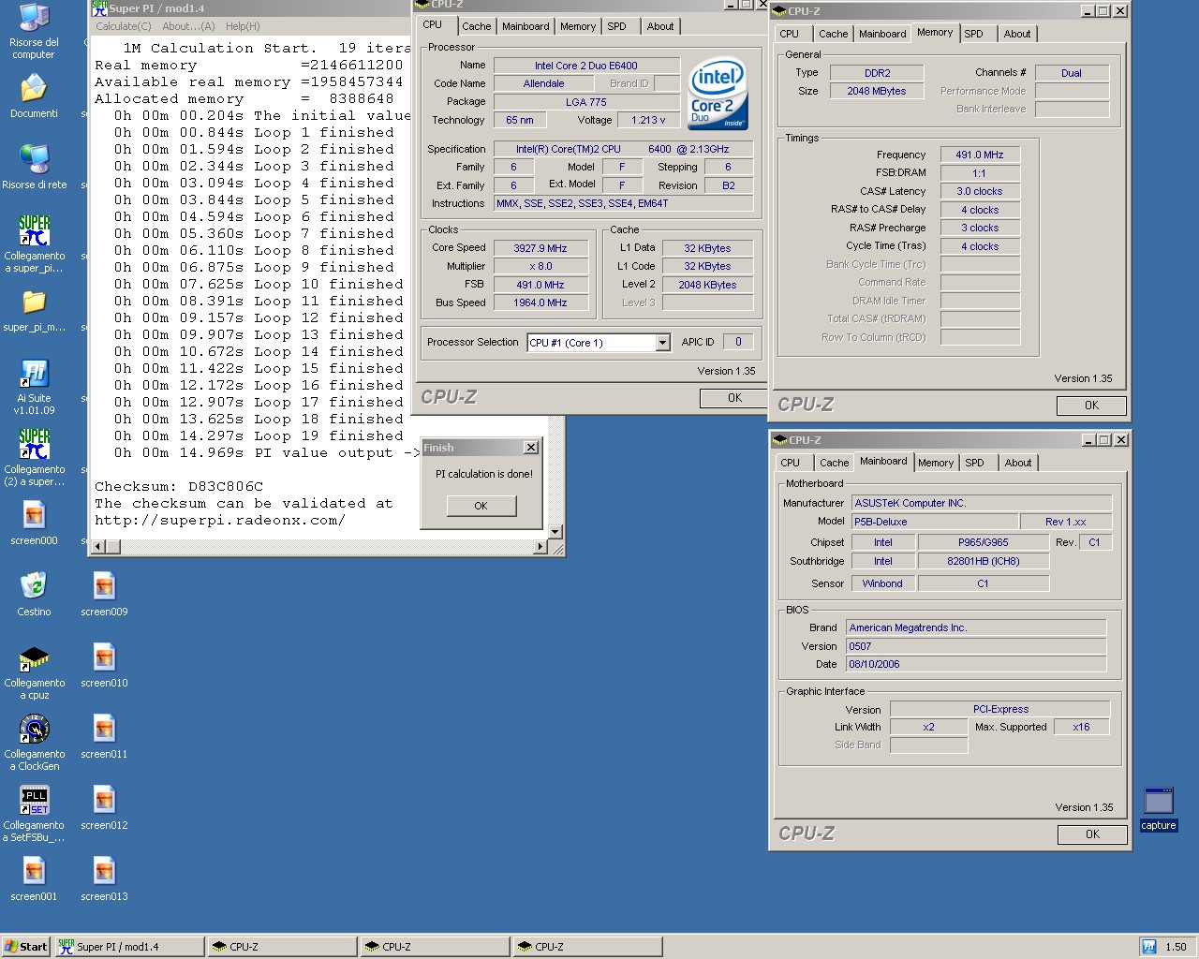Select the capture desktop icon
Screen dimensions: 1199x959
1159,809
